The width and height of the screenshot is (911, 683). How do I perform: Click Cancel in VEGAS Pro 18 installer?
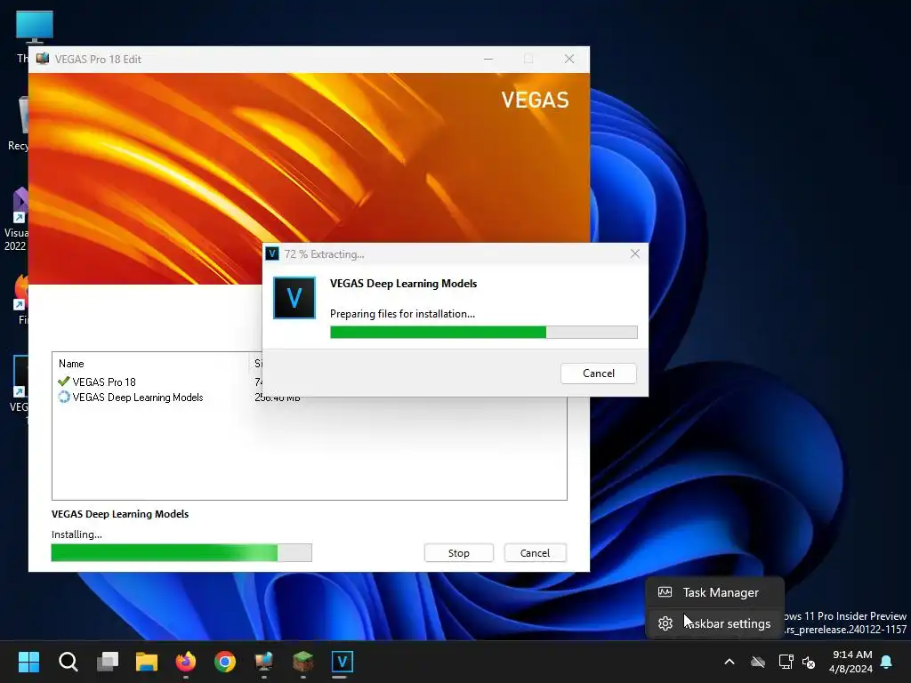(535, 553)
